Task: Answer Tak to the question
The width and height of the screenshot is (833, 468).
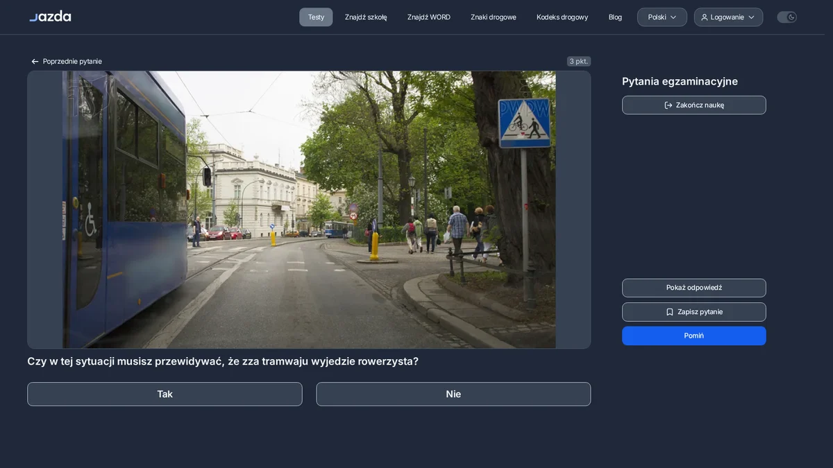Action: (x=165, y=395)
